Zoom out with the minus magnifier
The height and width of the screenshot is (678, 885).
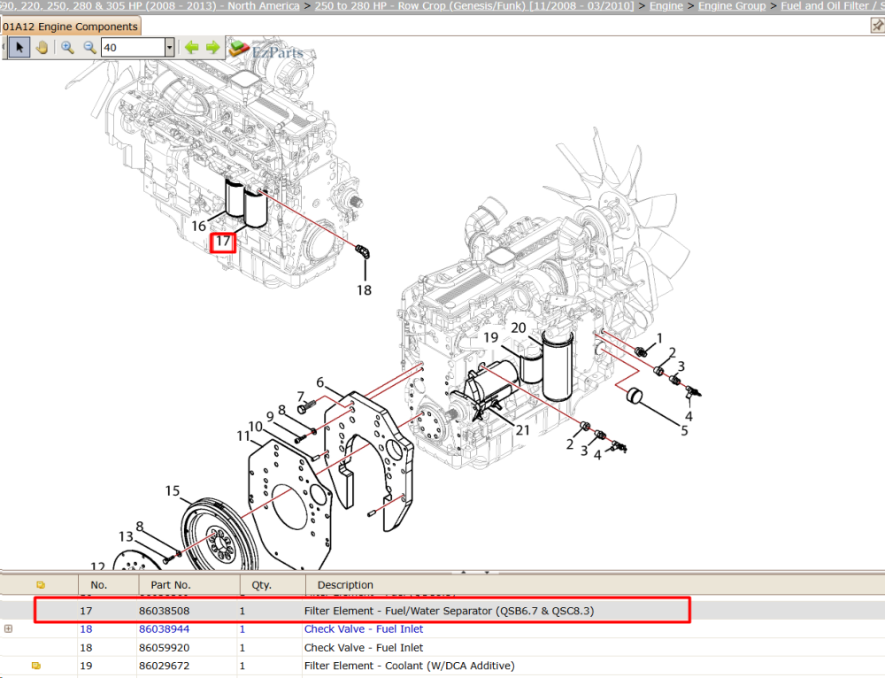89,48
